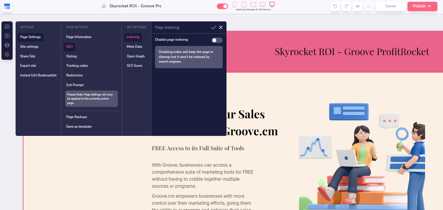The image size is (443, 210).
Task: Open Exit Prompt settings
Action: [x=75, y=85]
